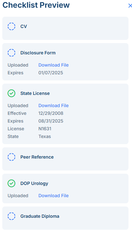Select the Disclosure Form title
Viewport: 132px width, 230px height.
pos(38,53)
